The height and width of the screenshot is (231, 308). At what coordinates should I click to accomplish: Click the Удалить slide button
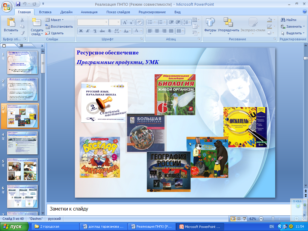point(54,33)
